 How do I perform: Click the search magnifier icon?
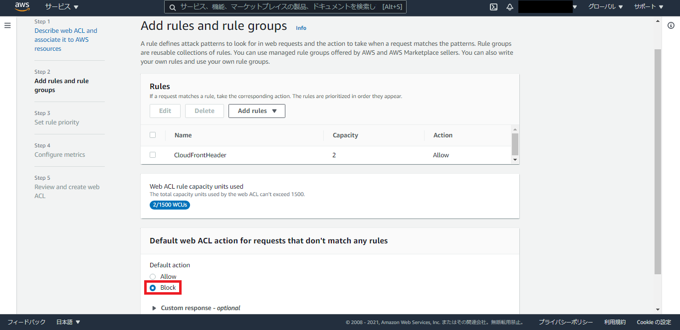pyautogui.click(x=173, y=7)
